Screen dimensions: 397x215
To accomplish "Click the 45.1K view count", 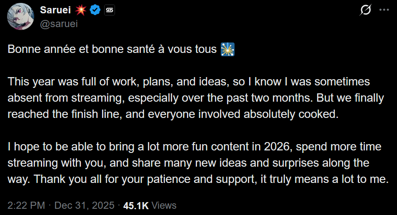I will pos(136,206).
